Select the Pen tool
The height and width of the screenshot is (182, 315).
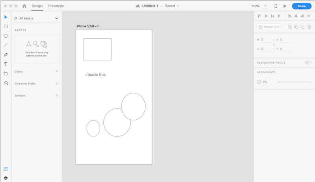(6, 55)
